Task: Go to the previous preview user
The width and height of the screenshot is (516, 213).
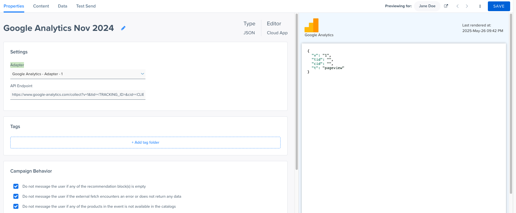Action: tap(457, 6)
